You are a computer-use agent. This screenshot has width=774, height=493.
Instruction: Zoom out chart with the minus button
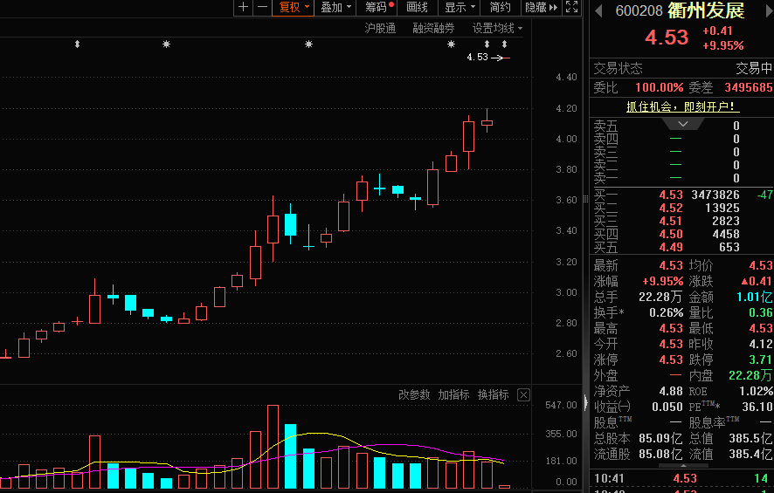262,7
